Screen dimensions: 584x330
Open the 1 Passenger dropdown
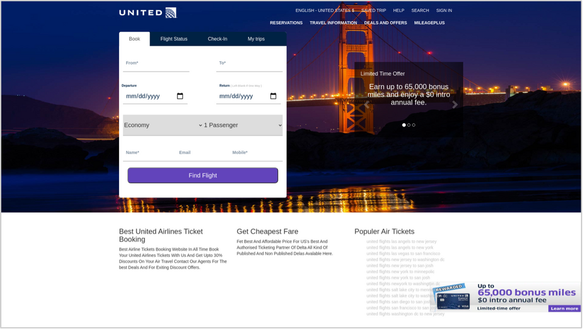coord(243,125)
